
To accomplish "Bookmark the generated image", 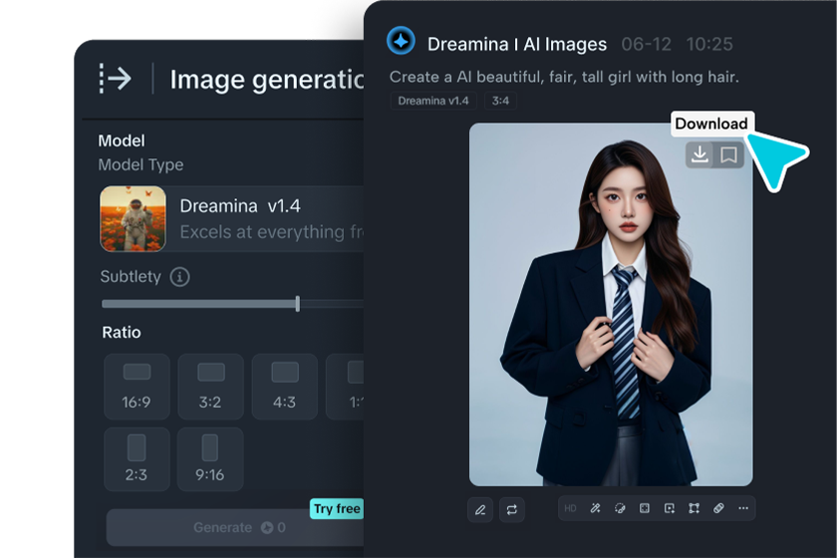I will click(x=728, y=154).
